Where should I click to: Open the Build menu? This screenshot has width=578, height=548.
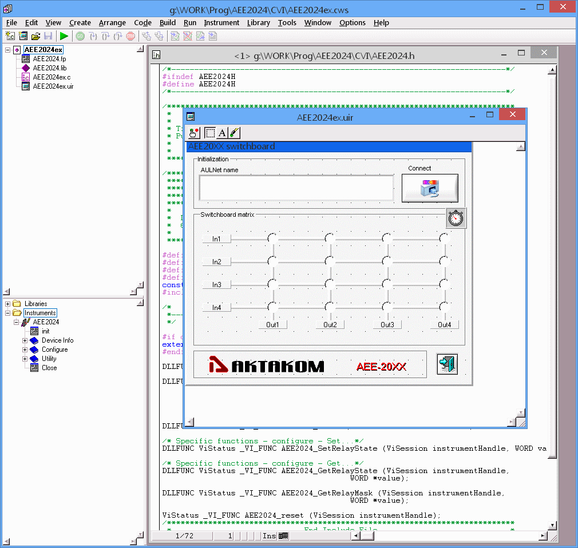pyautogui.click(x=167, y=23)
